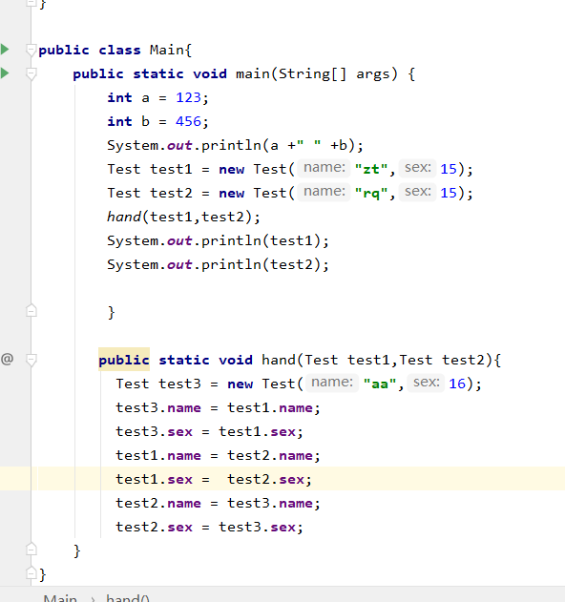This screenshot has width=565, height=602.
Task: Click the highlighted 'public' keyword of hand
Action: (x=124, y=360)
